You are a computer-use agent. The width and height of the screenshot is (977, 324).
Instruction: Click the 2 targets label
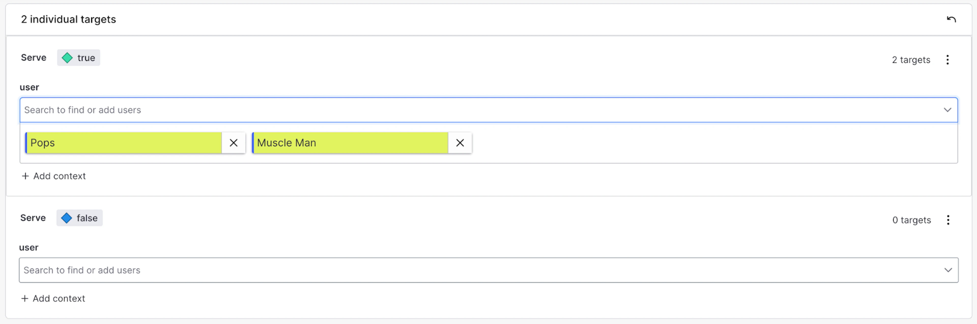click(x=911, y=60)
